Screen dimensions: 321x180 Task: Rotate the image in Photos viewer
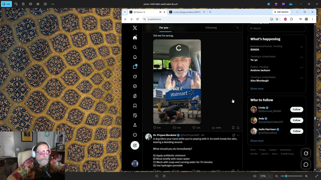[x=16, y=4]
